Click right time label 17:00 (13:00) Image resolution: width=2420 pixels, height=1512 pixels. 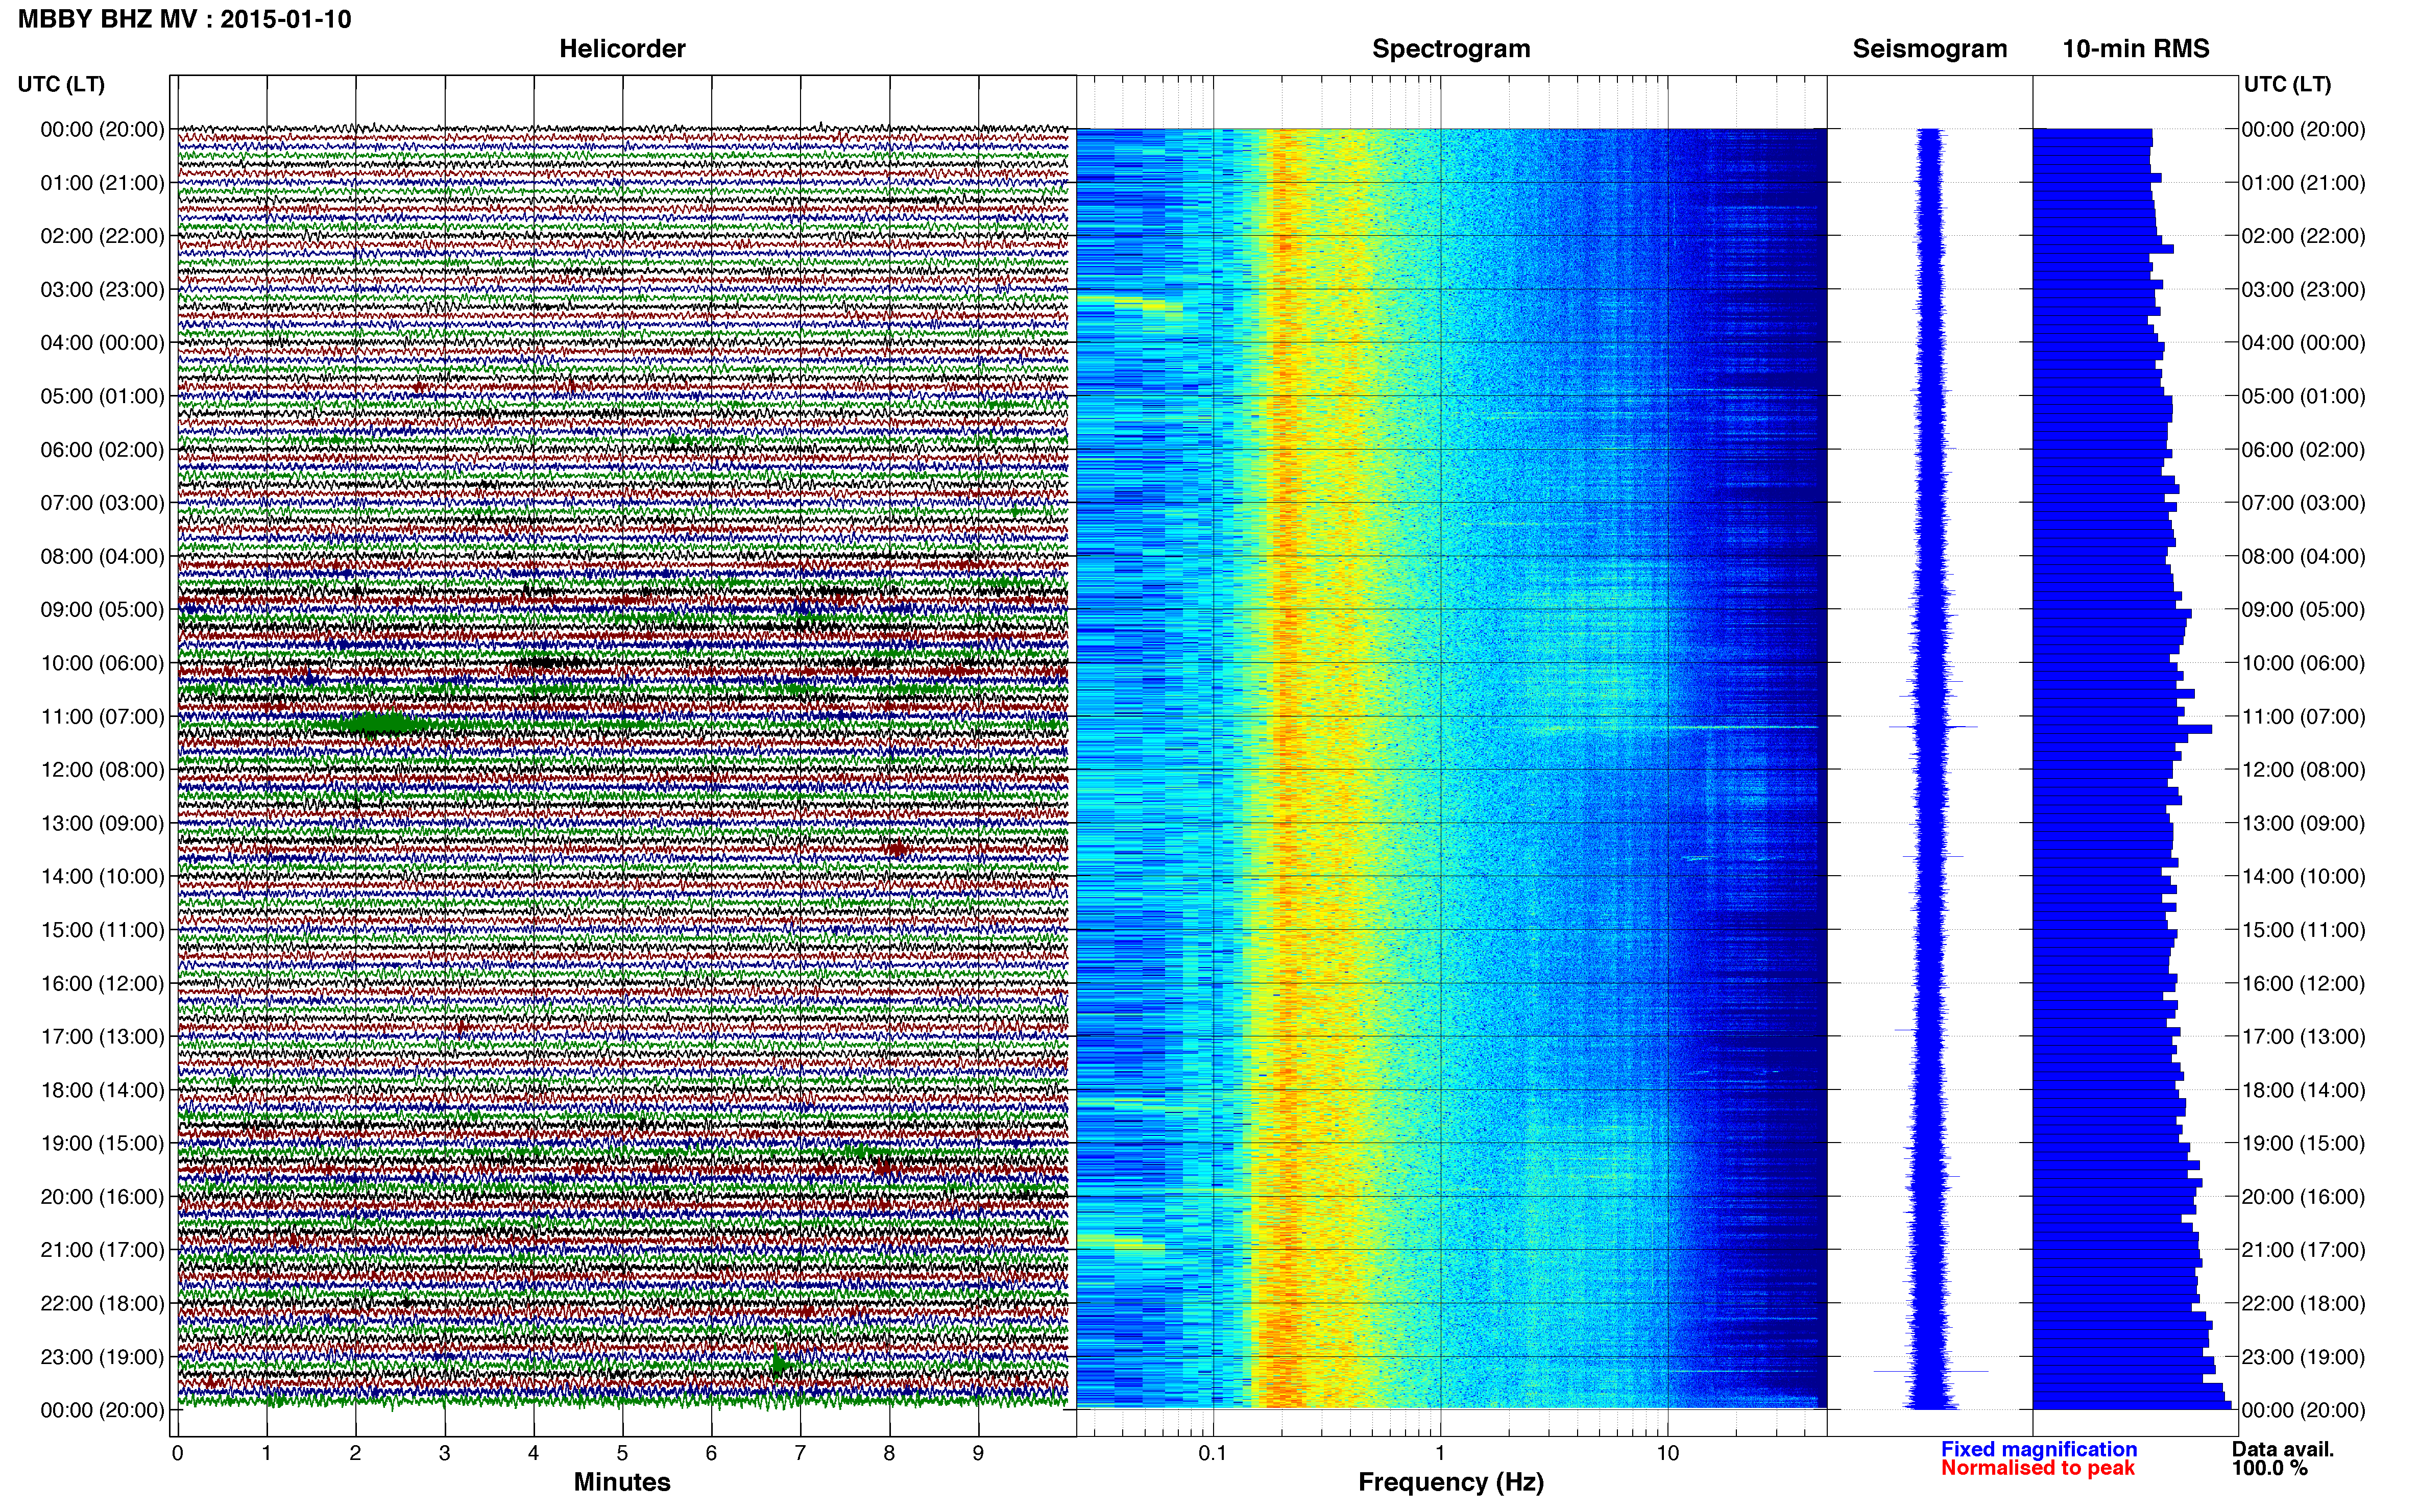pos(2303,1037)
